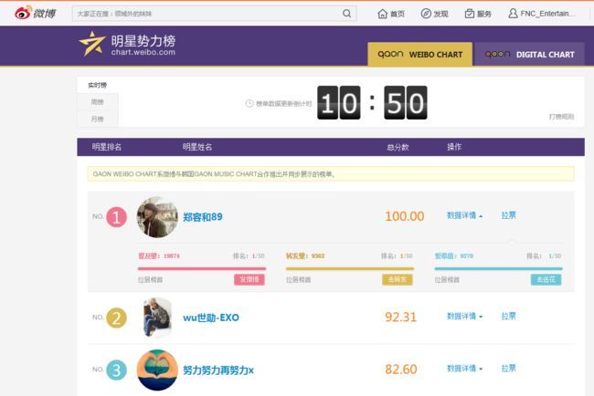This screenshot has width=594, height=396.
Task: Expand 数据详情 for 努力努力再努力x
Action: [464, 370]
